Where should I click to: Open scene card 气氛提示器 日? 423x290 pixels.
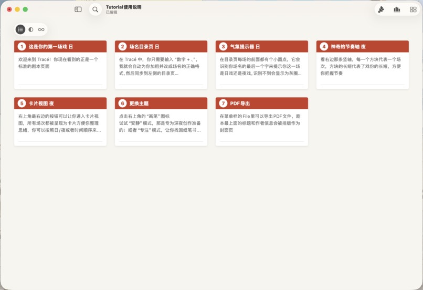262,65
